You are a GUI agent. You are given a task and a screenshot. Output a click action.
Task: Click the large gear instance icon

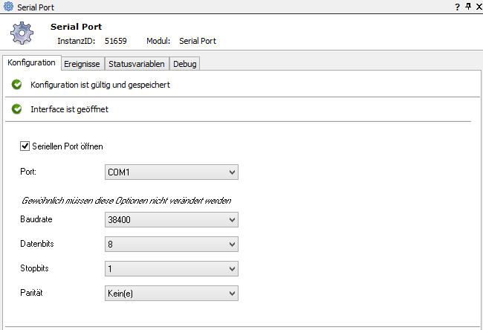coord(22,33)
